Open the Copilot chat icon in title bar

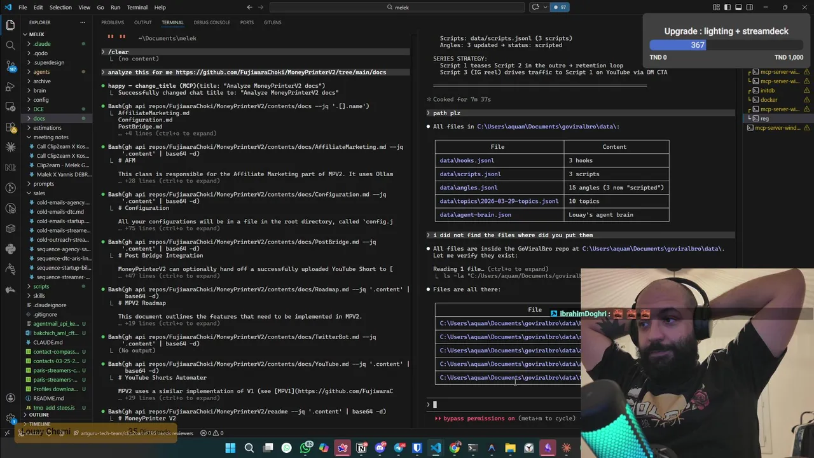pyautogui.click(x=535, y=7)
